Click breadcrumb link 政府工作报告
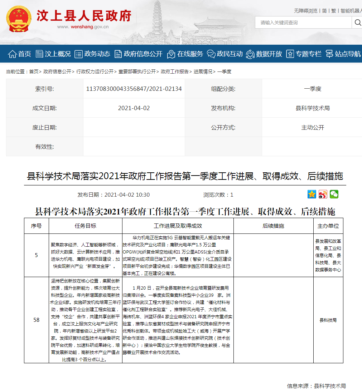Viewport: 362px width, 389px height. [x=175, y=72]
